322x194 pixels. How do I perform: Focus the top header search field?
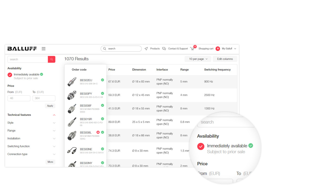pos(121,49)
